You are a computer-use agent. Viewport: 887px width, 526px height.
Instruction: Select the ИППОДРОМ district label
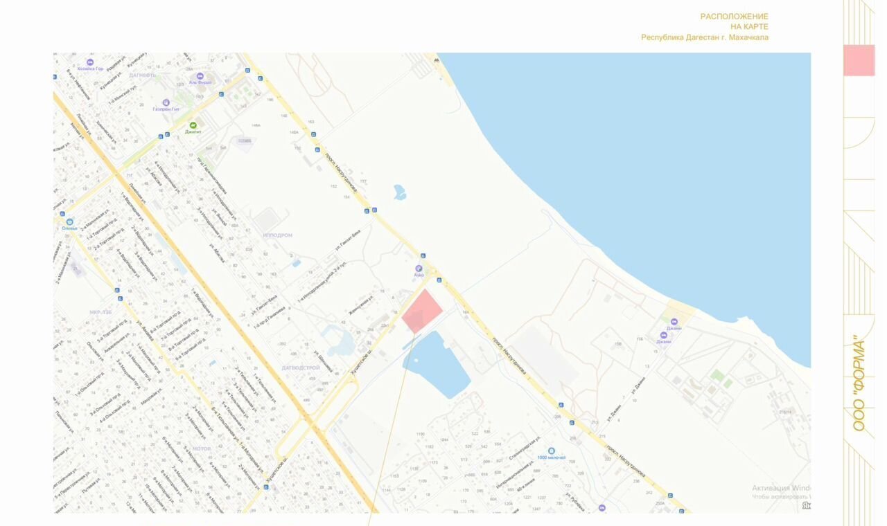(278, 235)
